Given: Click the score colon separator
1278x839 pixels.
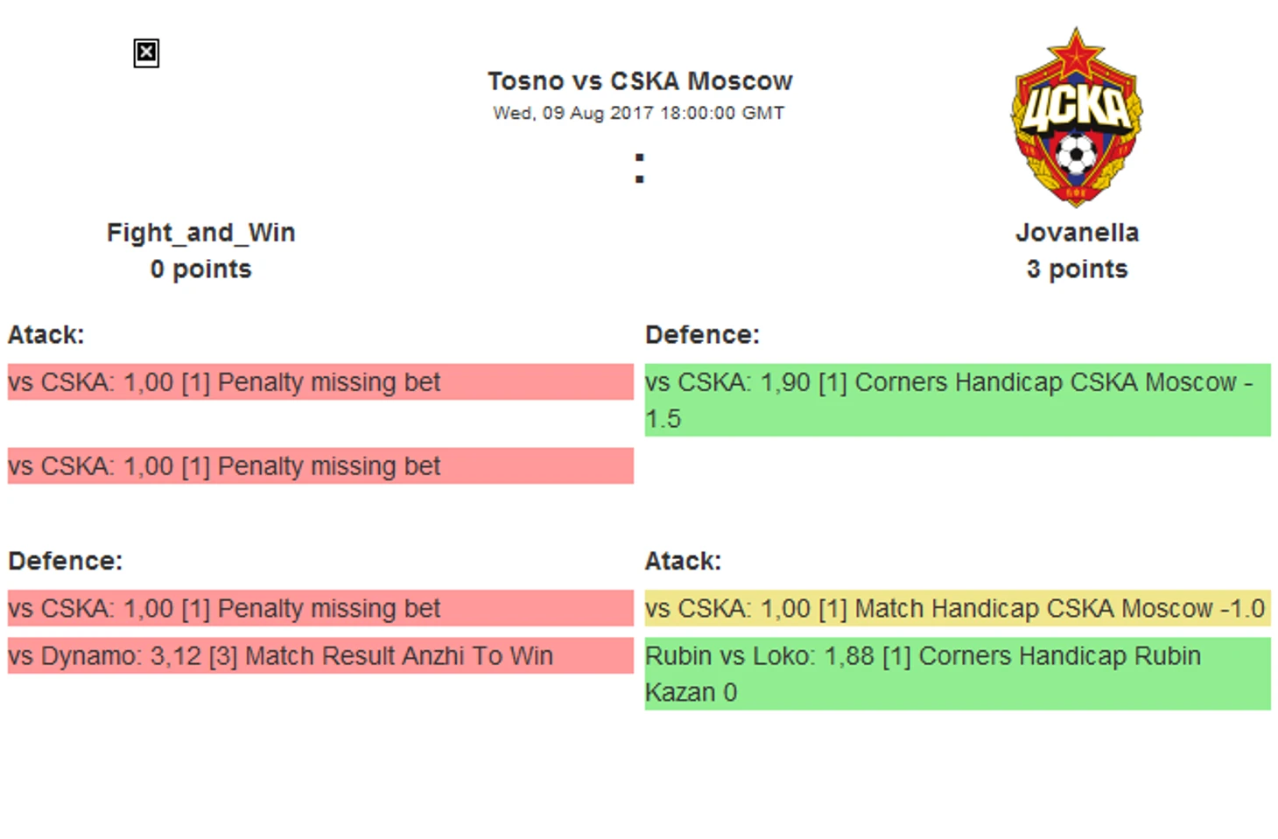Looking at the screenshot, I should (640, 168).
